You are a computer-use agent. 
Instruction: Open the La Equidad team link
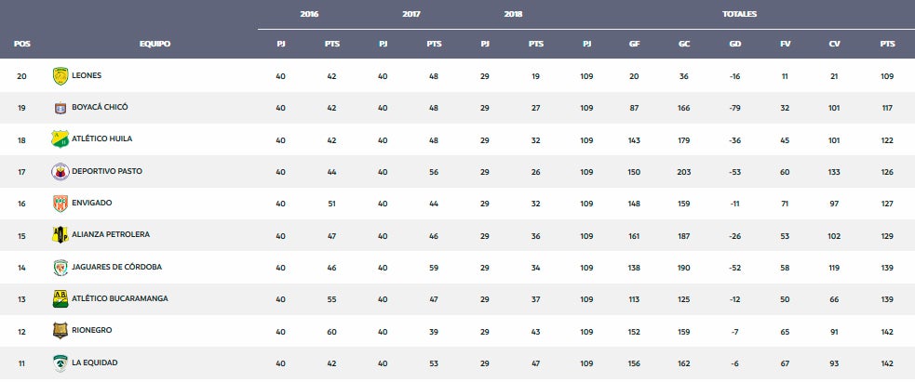click(x=95, y=362)
